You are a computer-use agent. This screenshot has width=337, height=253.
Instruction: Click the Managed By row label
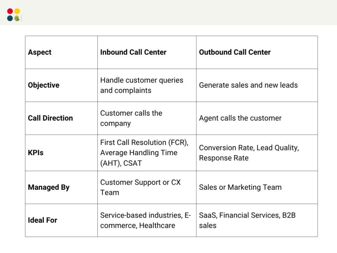[x=48, y=187]
